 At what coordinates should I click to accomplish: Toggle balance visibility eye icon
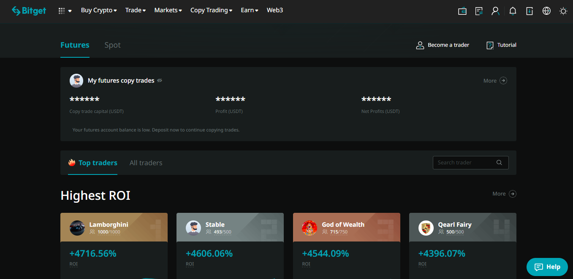click(x=160, y=80)
